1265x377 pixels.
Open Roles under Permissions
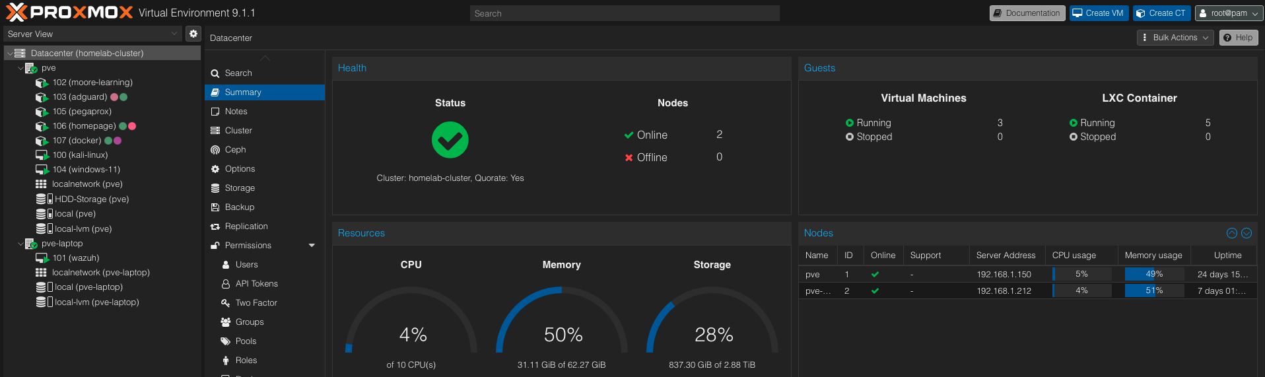[x=265, y=360]
